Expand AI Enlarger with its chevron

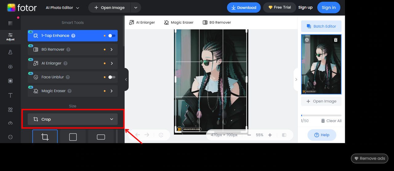pyautogui.click(x=111, y=63)
